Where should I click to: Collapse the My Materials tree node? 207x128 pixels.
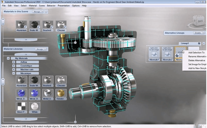[8, 58]
